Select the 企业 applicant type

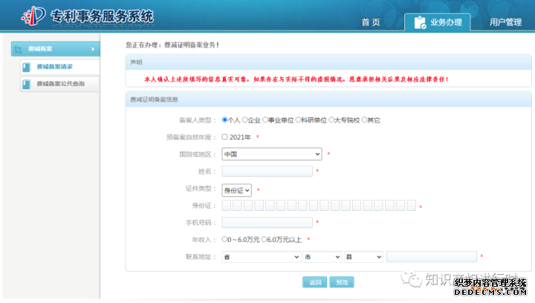point(244,120)
